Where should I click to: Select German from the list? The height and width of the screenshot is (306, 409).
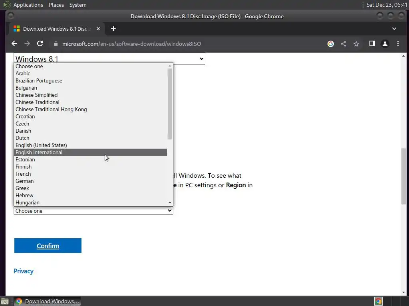point(91,181)
